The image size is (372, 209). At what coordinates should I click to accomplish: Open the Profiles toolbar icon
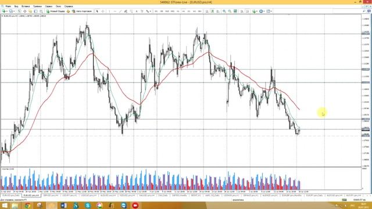coord(10,11)
